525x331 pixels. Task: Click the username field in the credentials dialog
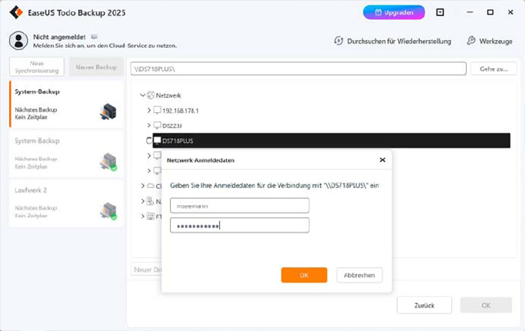tap(240, 206)
